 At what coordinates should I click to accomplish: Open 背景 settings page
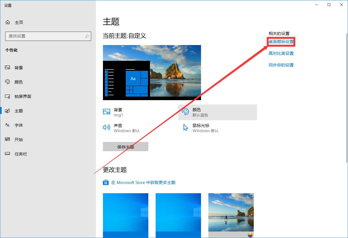point(19,68)
